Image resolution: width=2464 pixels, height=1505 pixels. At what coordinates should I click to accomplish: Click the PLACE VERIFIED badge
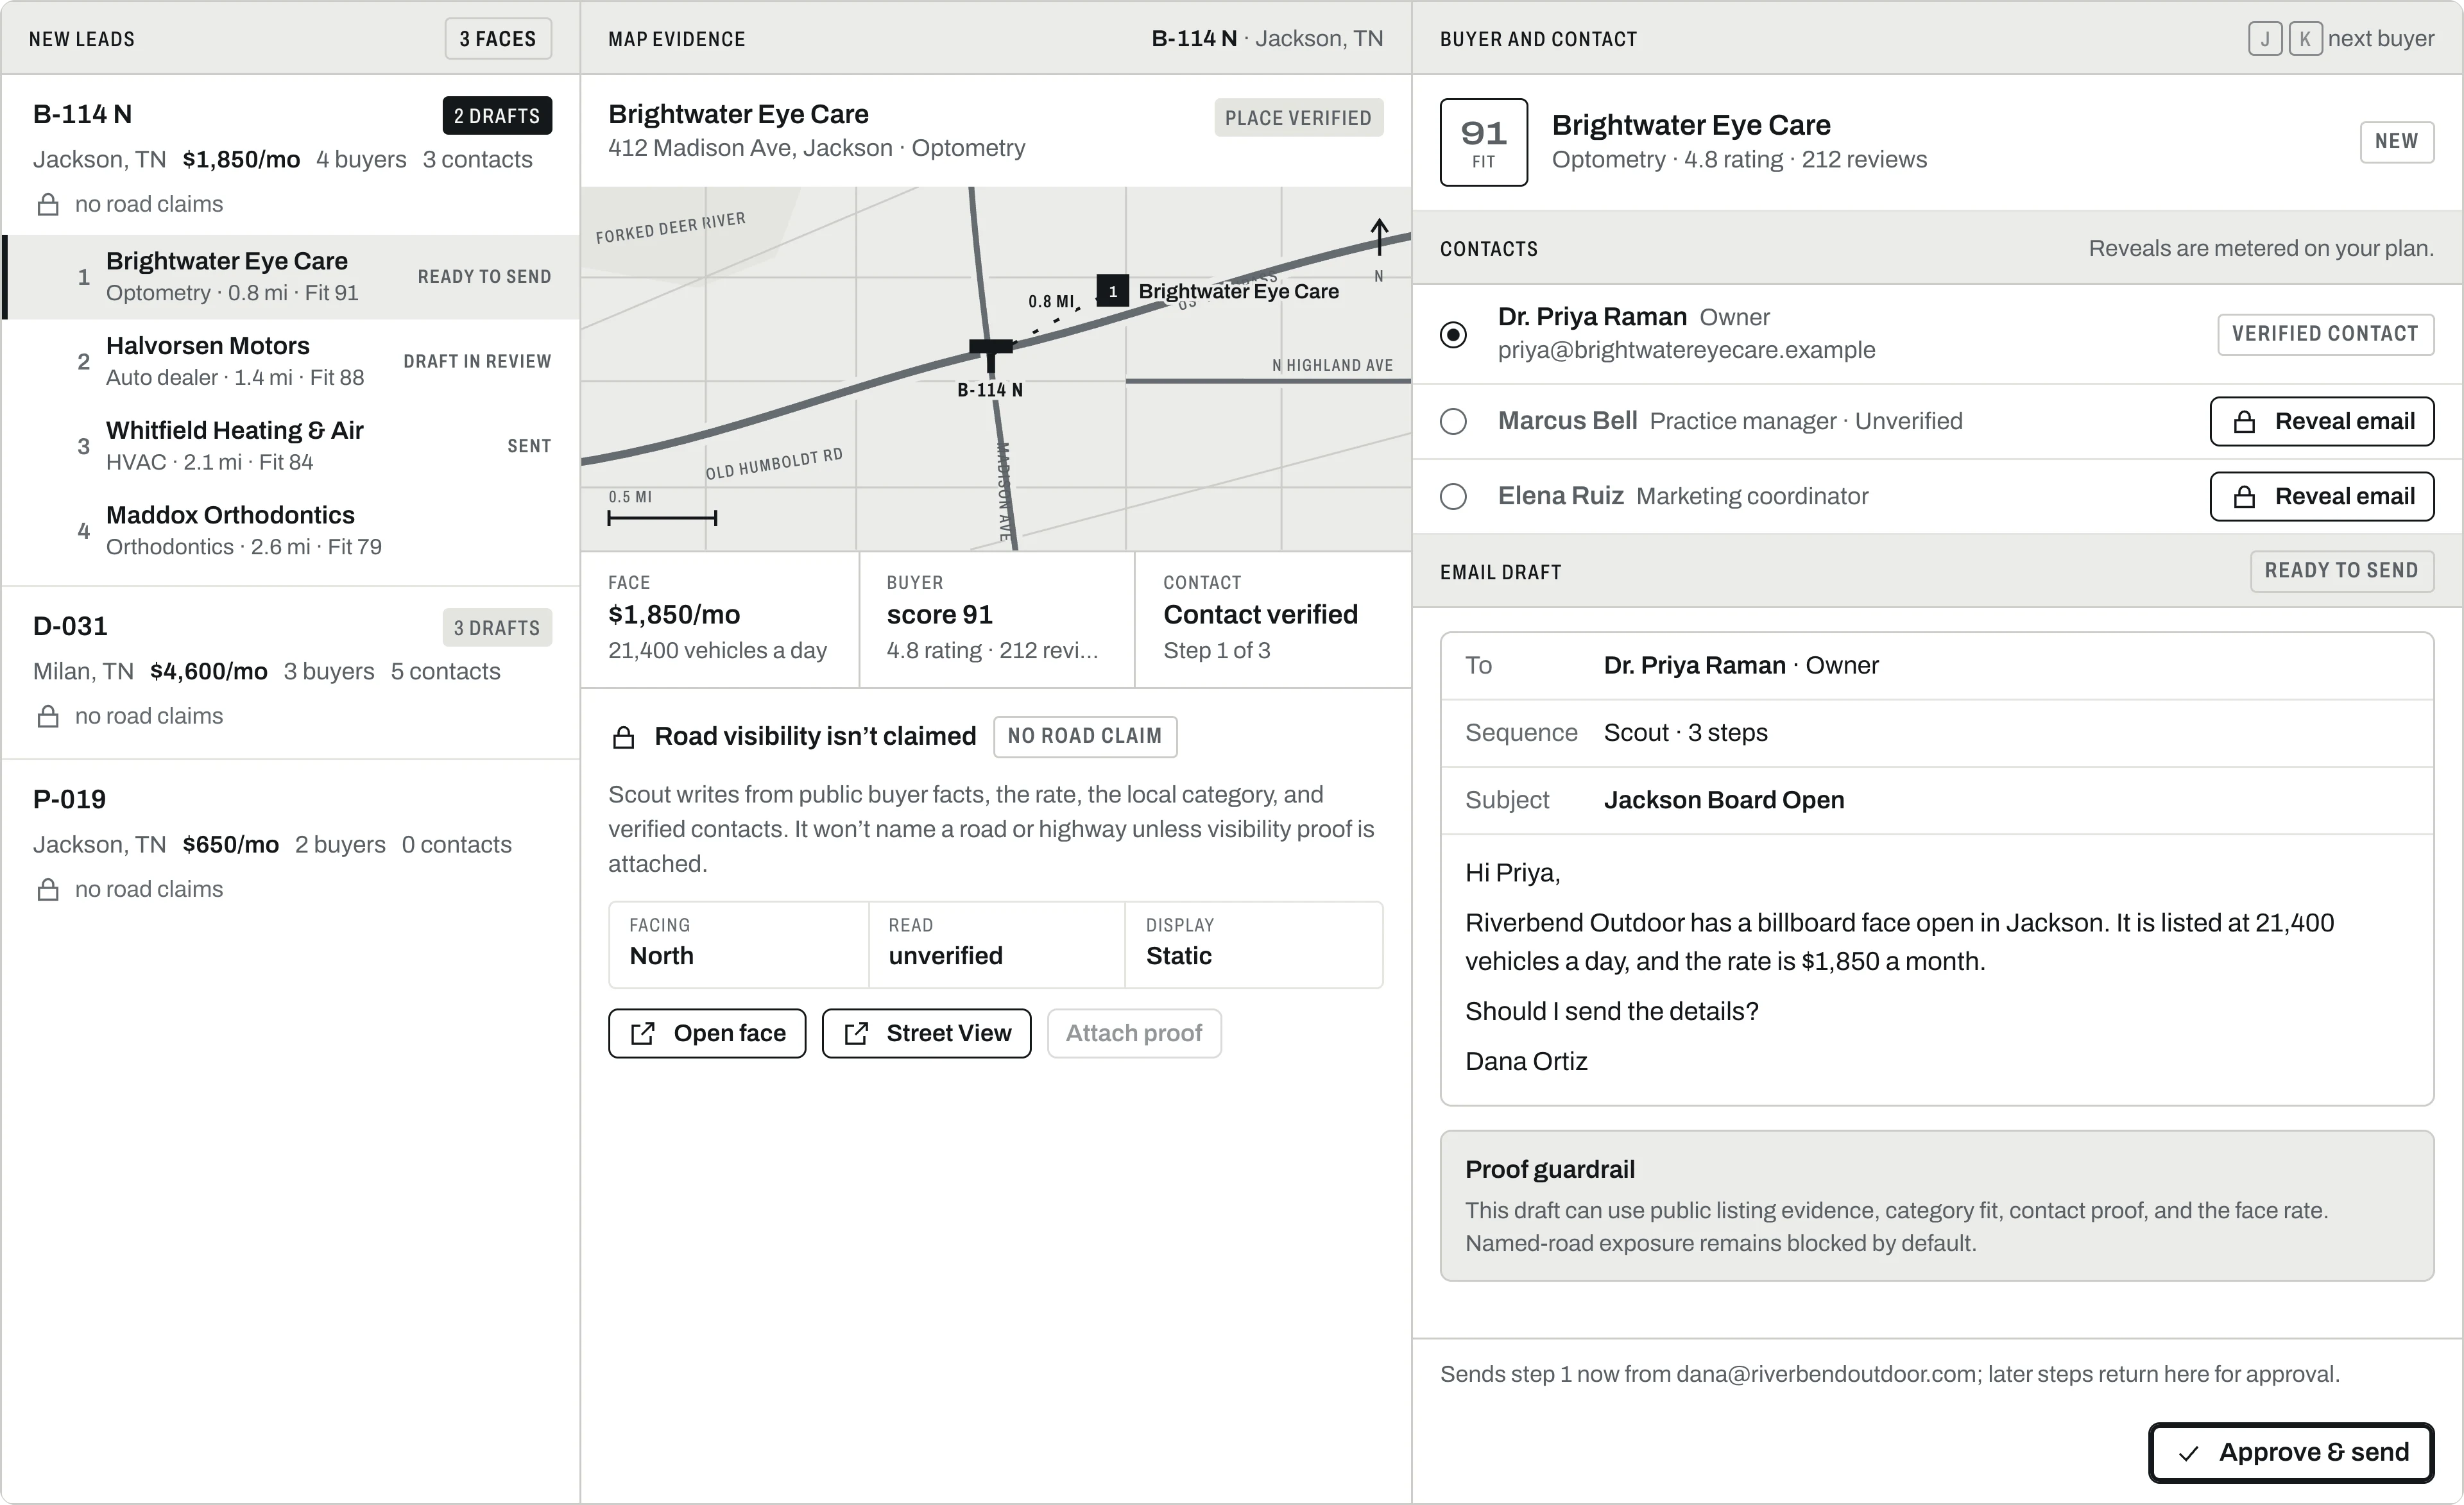[1298, 118]
